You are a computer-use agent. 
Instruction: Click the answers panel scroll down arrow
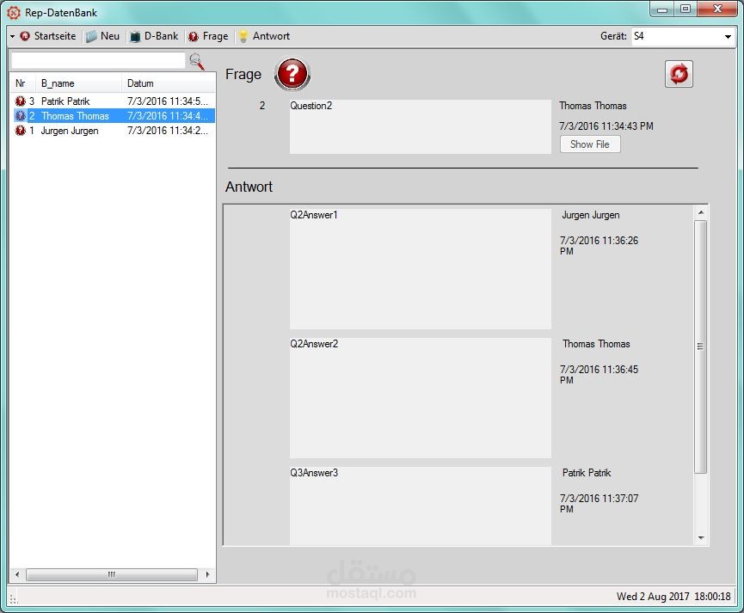tap(701, 537)
